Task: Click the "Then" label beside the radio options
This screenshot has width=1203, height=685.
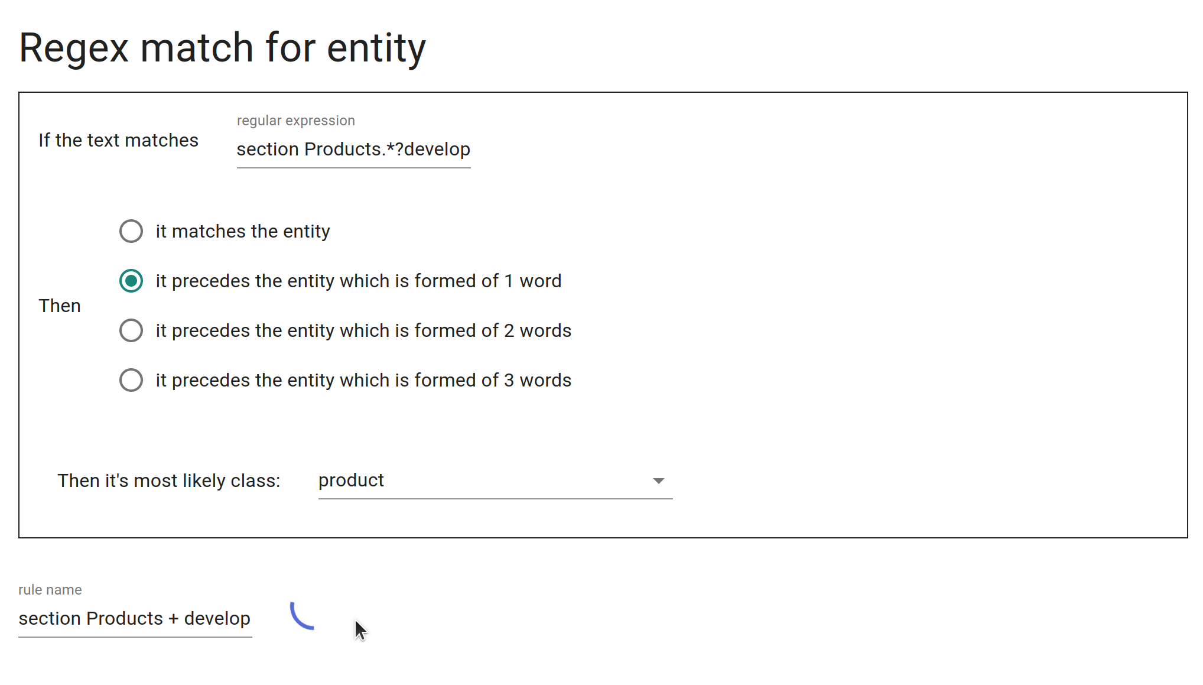Action: [60, 306]
